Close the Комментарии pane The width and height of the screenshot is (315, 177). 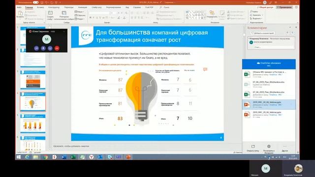(296, 28)
